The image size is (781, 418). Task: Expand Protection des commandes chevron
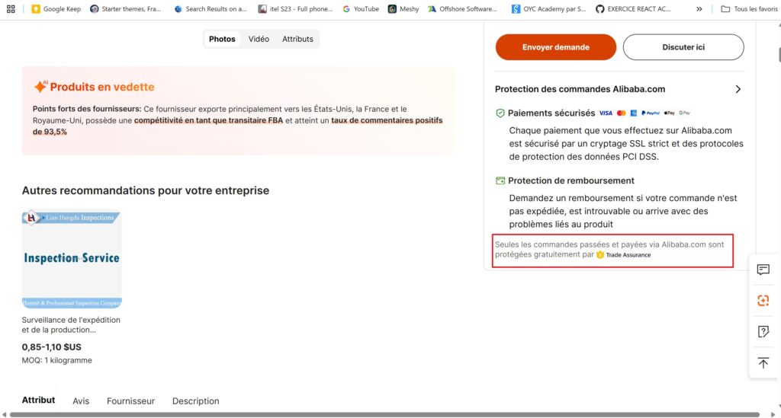[x=738, y=90]
